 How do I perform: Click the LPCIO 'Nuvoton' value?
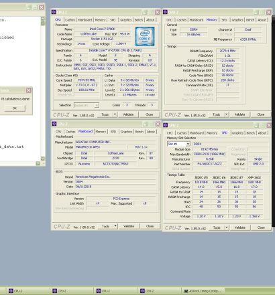(x=84, y=164)
